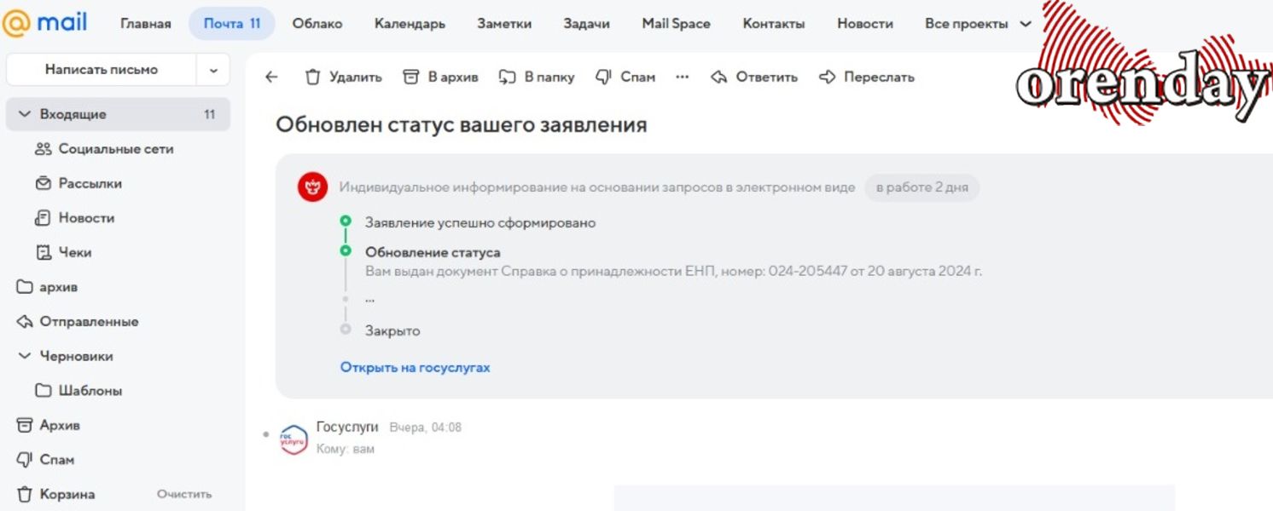Click the Госуслуги sender avatar
The image size is (1273, 511).
[x=294, y=439]
